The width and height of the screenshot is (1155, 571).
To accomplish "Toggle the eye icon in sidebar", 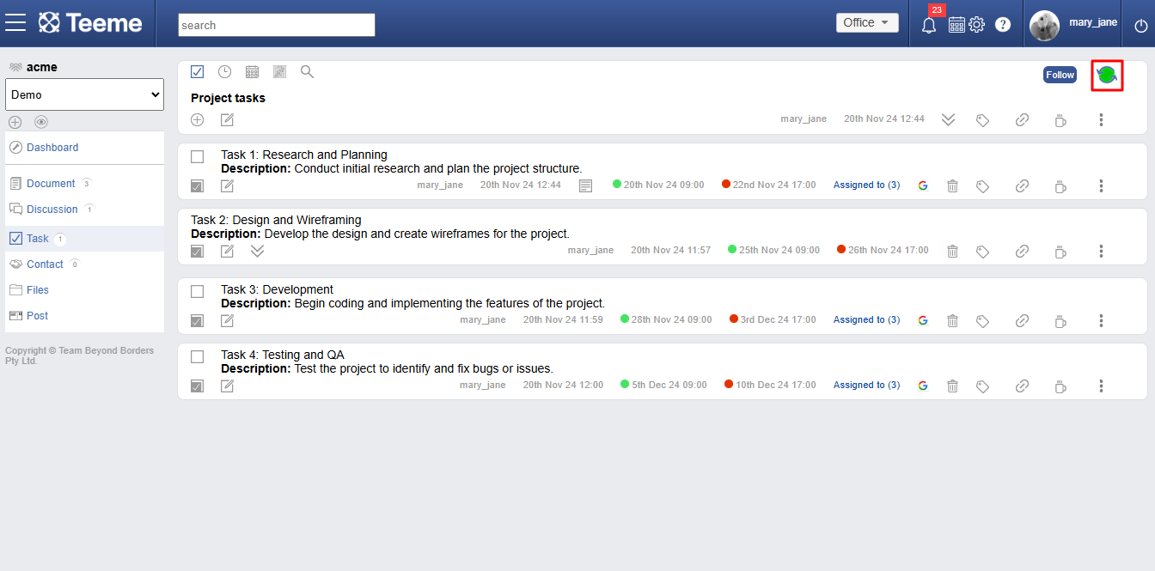I will click(41, 122).
